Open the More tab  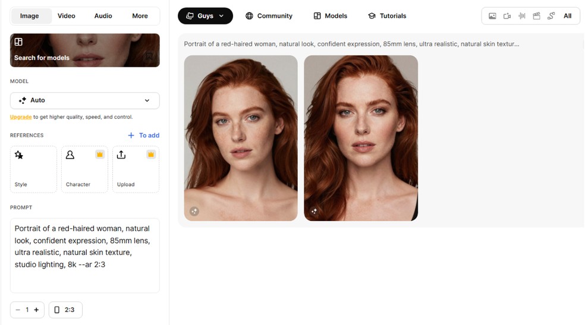click(140, 16)
